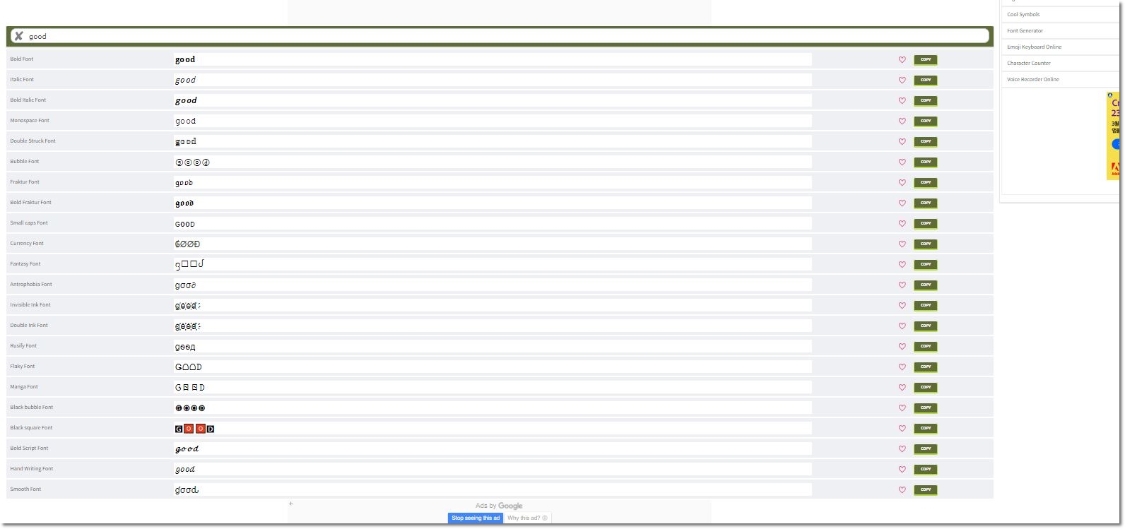This screenshot has width=1125, height=529.
Task: Toggle favorite on Rusify Font
Action: [x=902, y=347]
